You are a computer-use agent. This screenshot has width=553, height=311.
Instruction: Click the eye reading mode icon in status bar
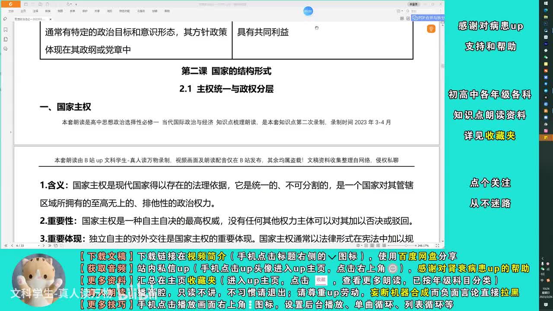pyautogui.click(x=358, y=245)
